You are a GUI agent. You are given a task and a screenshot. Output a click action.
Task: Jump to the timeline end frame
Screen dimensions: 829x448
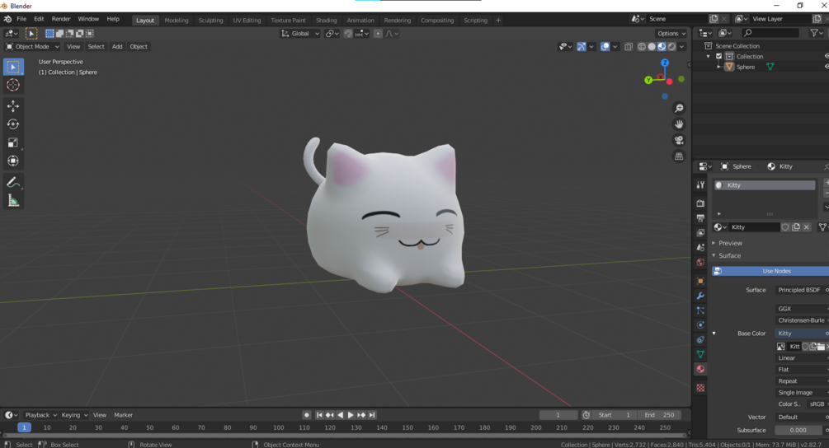point(372,415)
